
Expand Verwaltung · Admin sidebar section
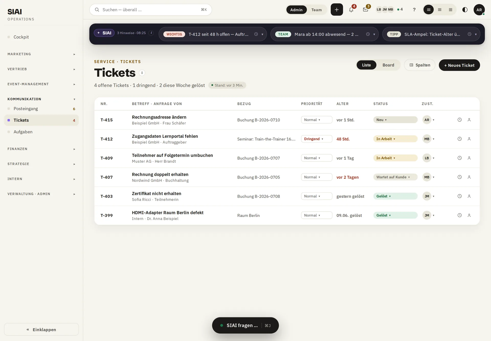click(41, 194)
